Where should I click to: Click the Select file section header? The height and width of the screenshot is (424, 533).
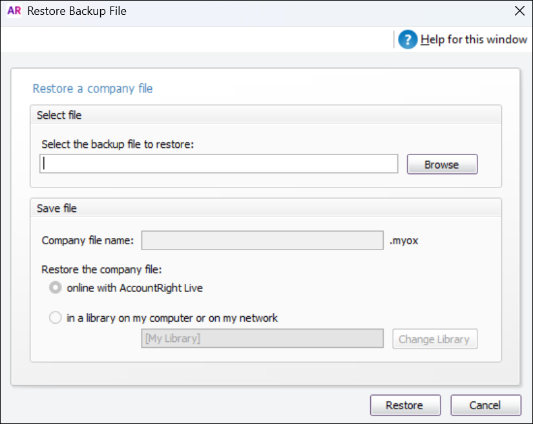pos(56,114)
